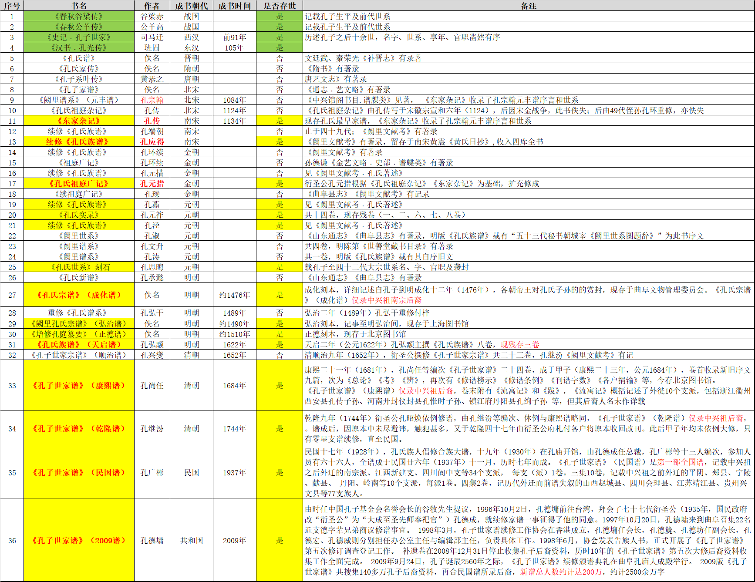Select the dynasty cell 西汉
This screenshot has height=582, width=755.
click(191, 37)
